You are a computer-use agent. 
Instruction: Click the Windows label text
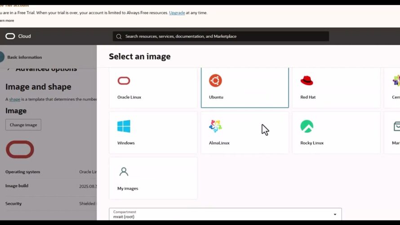[126, 143]
